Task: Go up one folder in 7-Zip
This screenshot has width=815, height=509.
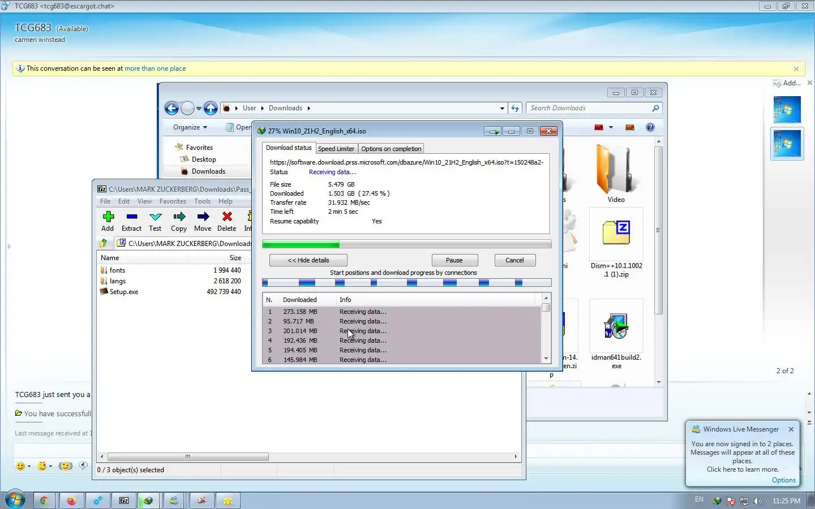Action: [104, 243]
